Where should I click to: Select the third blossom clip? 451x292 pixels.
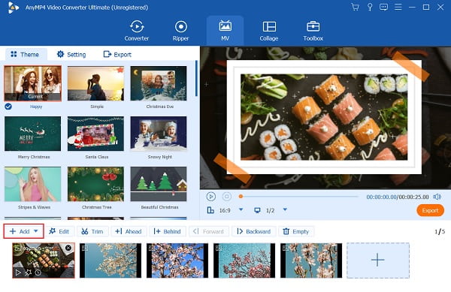pos(177,260)
